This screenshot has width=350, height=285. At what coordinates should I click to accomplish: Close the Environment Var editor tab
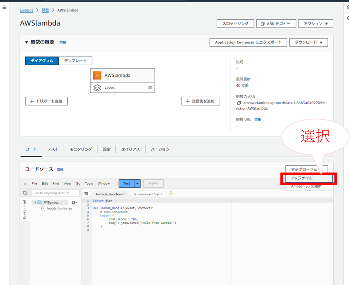162,194
